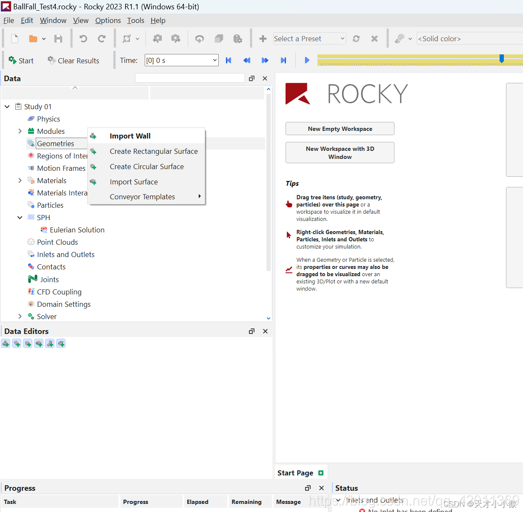The height and width of the screenshot is (512, 523).
Task: Click the undo arrow icon
Action: 83,39
